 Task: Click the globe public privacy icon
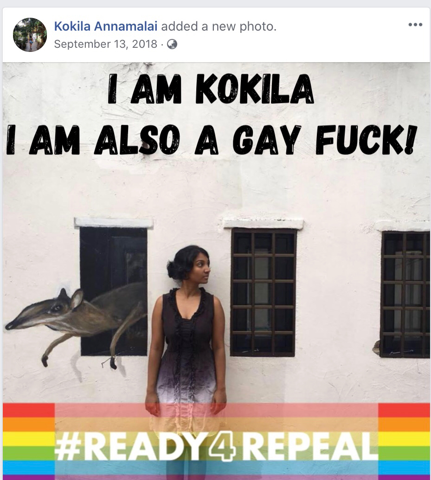pos(172,45)
